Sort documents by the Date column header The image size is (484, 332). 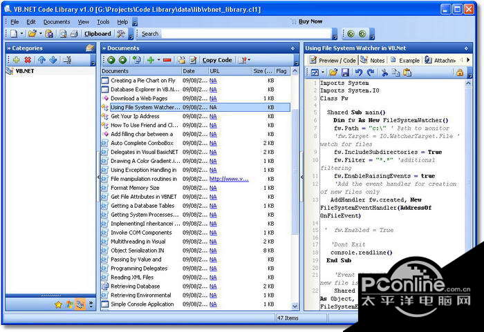(194, 71)
